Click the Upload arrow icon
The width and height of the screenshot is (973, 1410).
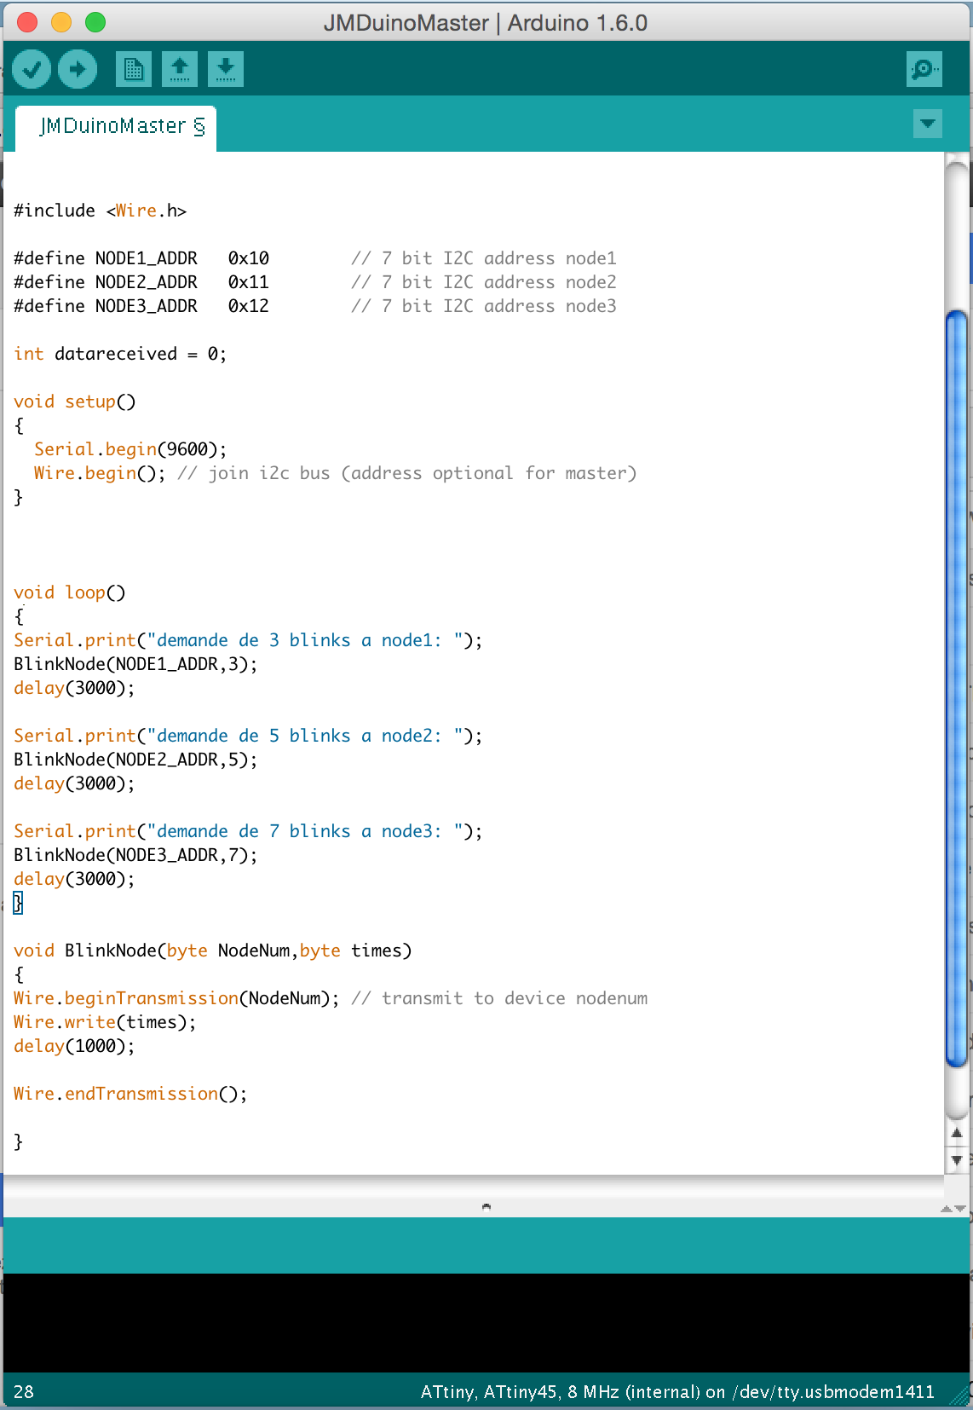pos(78,69)
